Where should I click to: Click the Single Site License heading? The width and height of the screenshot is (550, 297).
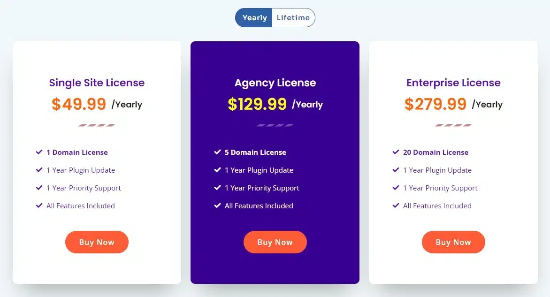pyautogui.click(x=97, y=83)
